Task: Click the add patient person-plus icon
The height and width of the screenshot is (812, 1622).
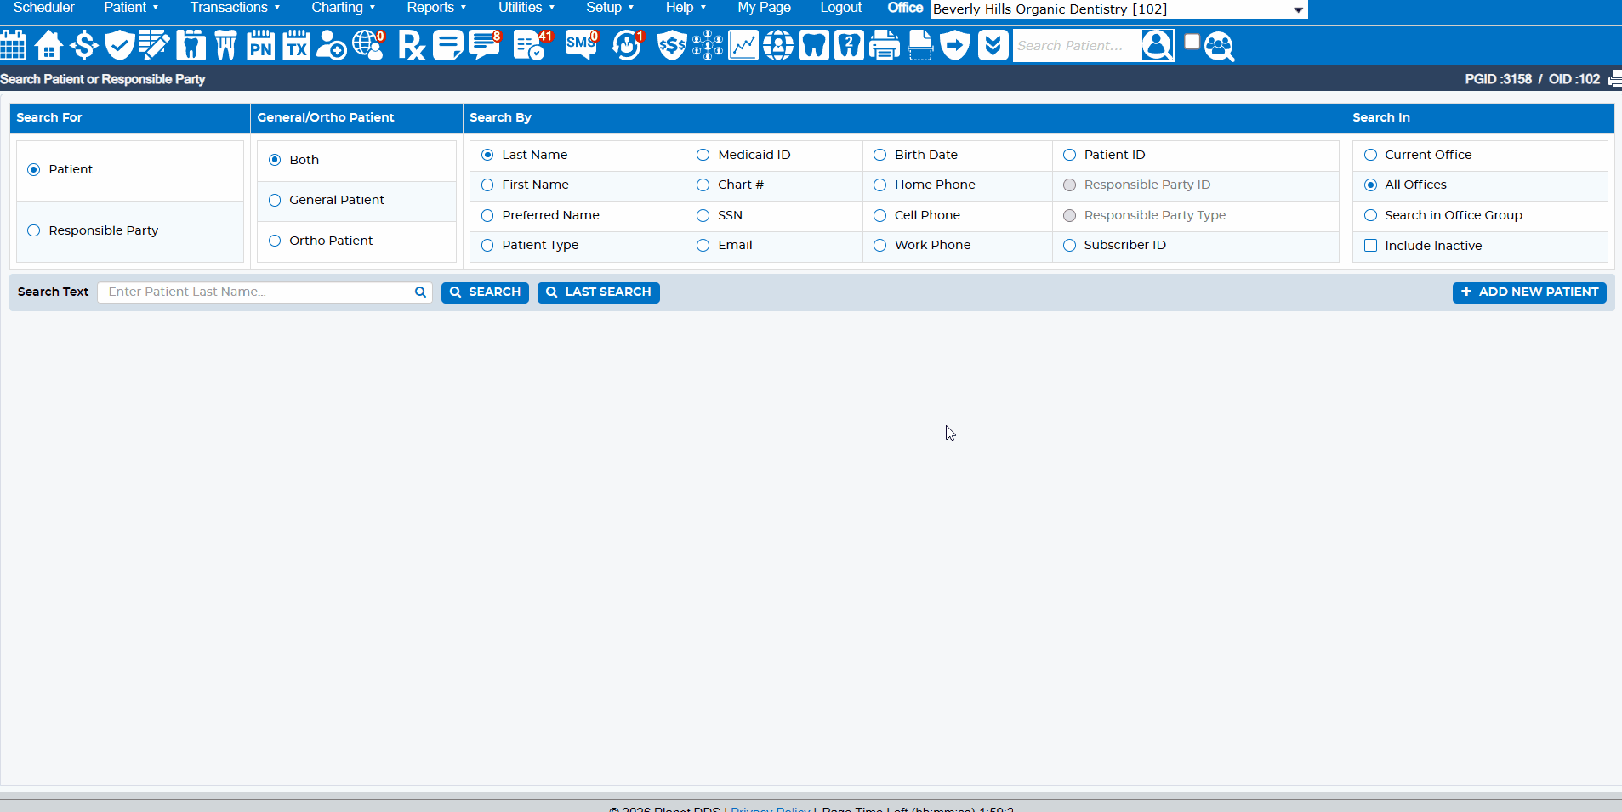Action: point(331,45)
